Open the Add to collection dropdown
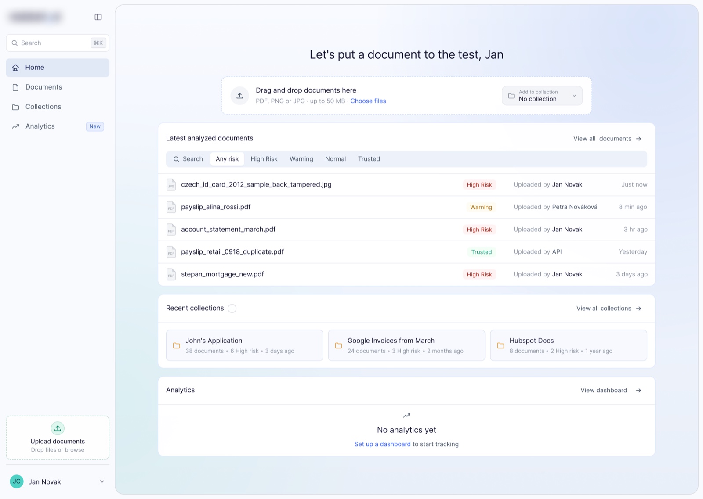Viewport: 703px width, 499px height. tap(542, 96)
